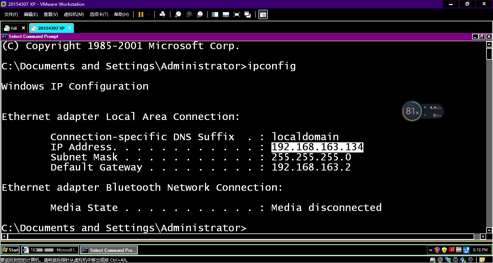Screen dimensions: 493x263
Task: Pause the virtual machine with the pause icon
Action: pos(141,14)
